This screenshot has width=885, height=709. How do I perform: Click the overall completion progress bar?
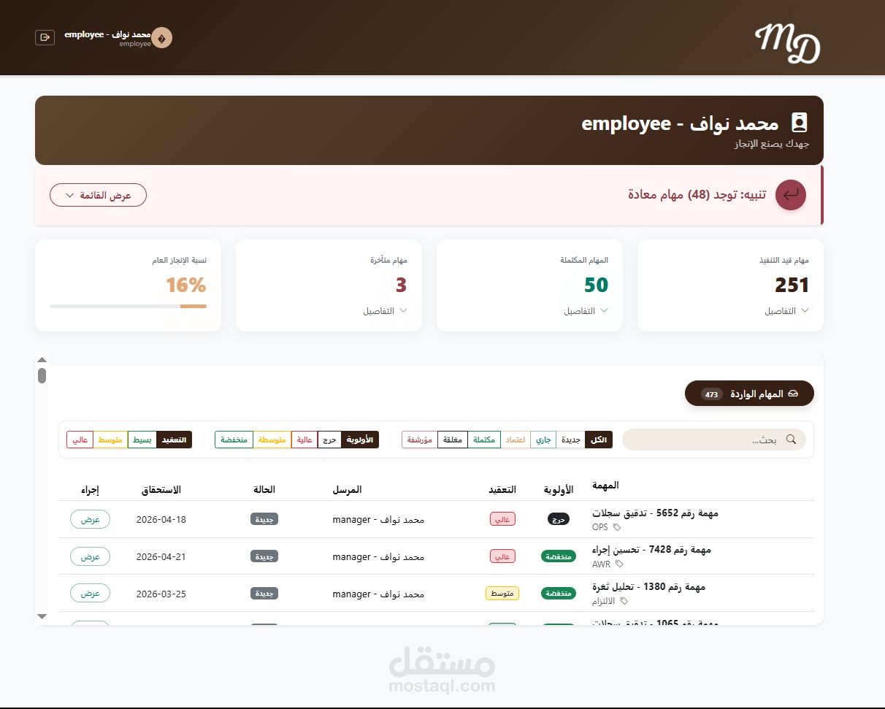pyautogui.click(x=128, y=306)
